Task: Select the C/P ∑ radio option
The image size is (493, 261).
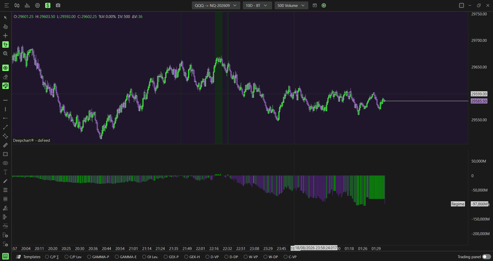Action: tap(52, 257)
